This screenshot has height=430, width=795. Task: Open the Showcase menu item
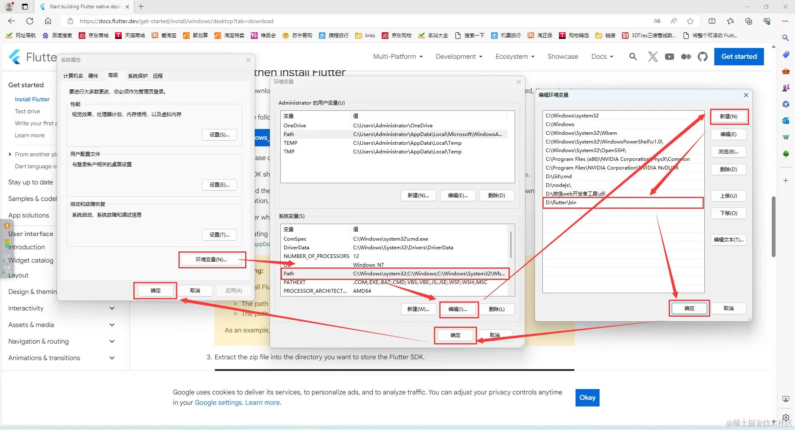pos(563,57)
